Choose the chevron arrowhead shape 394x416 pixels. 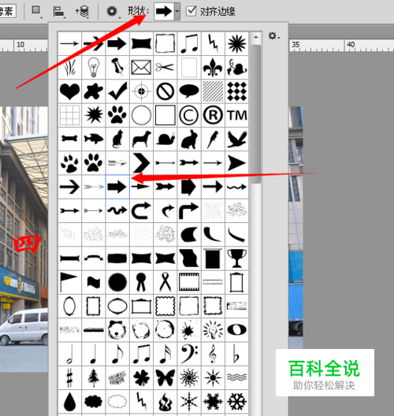pos(141,163)
